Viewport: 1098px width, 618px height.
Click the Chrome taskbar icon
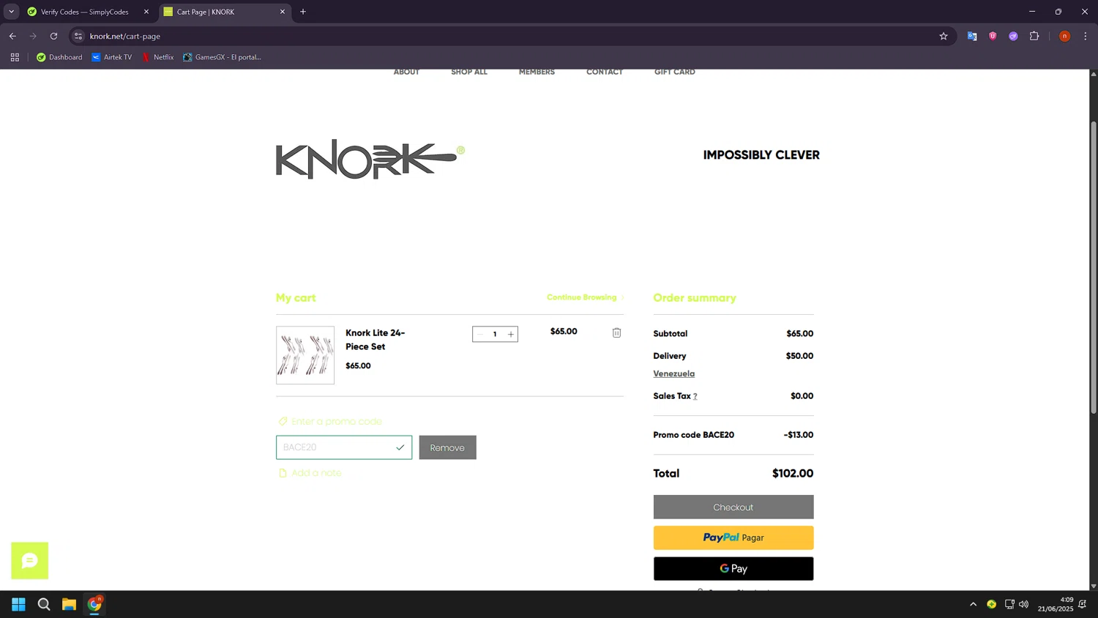point(94,604)
